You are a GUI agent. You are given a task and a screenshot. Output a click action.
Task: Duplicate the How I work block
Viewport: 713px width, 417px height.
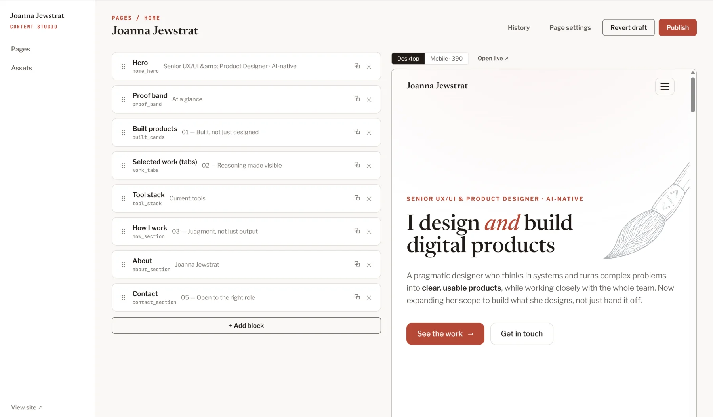357,230
